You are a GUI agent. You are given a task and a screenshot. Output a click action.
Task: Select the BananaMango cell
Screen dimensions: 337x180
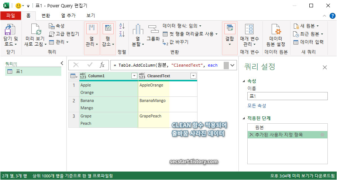click(168, 105)
